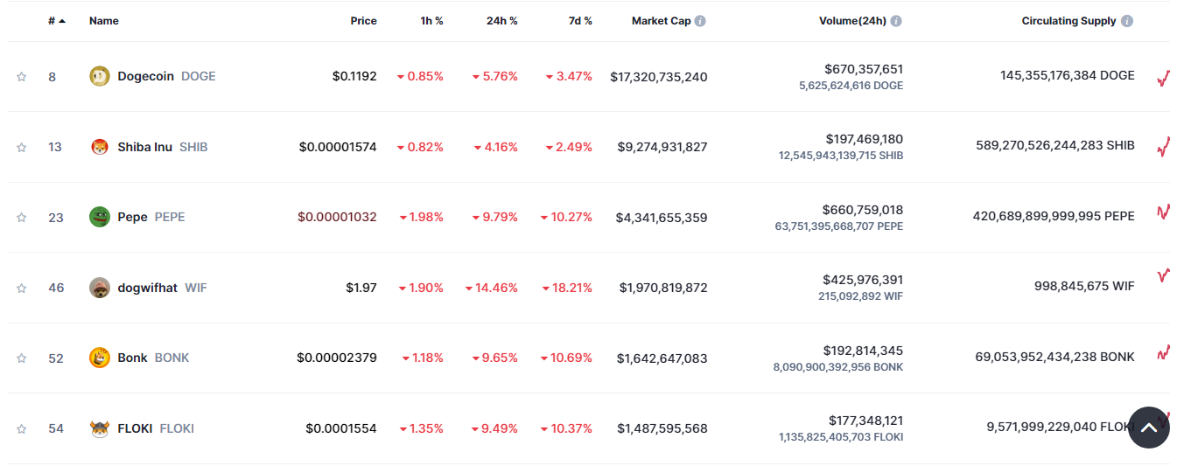Click dogwifhat supply 998,845,675 WIF

1084,287
